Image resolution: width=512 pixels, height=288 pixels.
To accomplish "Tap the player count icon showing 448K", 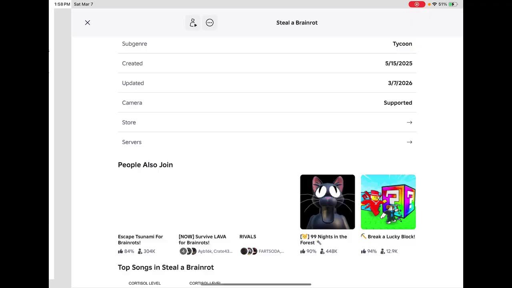I will [x=322, y=251].
